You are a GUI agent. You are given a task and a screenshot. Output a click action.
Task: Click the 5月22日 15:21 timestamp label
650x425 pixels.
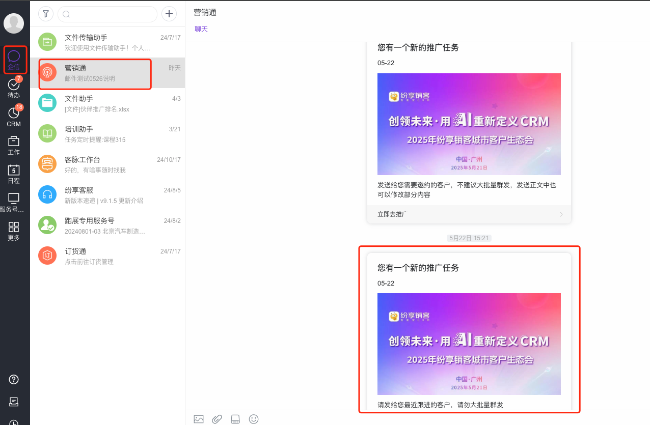click(x=469, y=238)
